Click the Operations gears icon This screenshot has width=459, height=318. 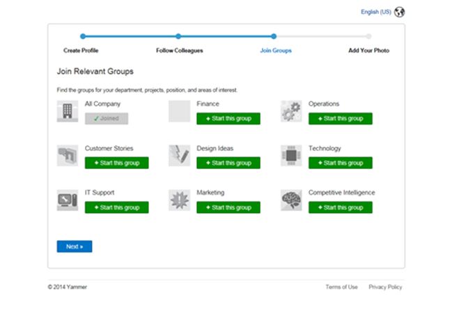(x=291, y=111)
